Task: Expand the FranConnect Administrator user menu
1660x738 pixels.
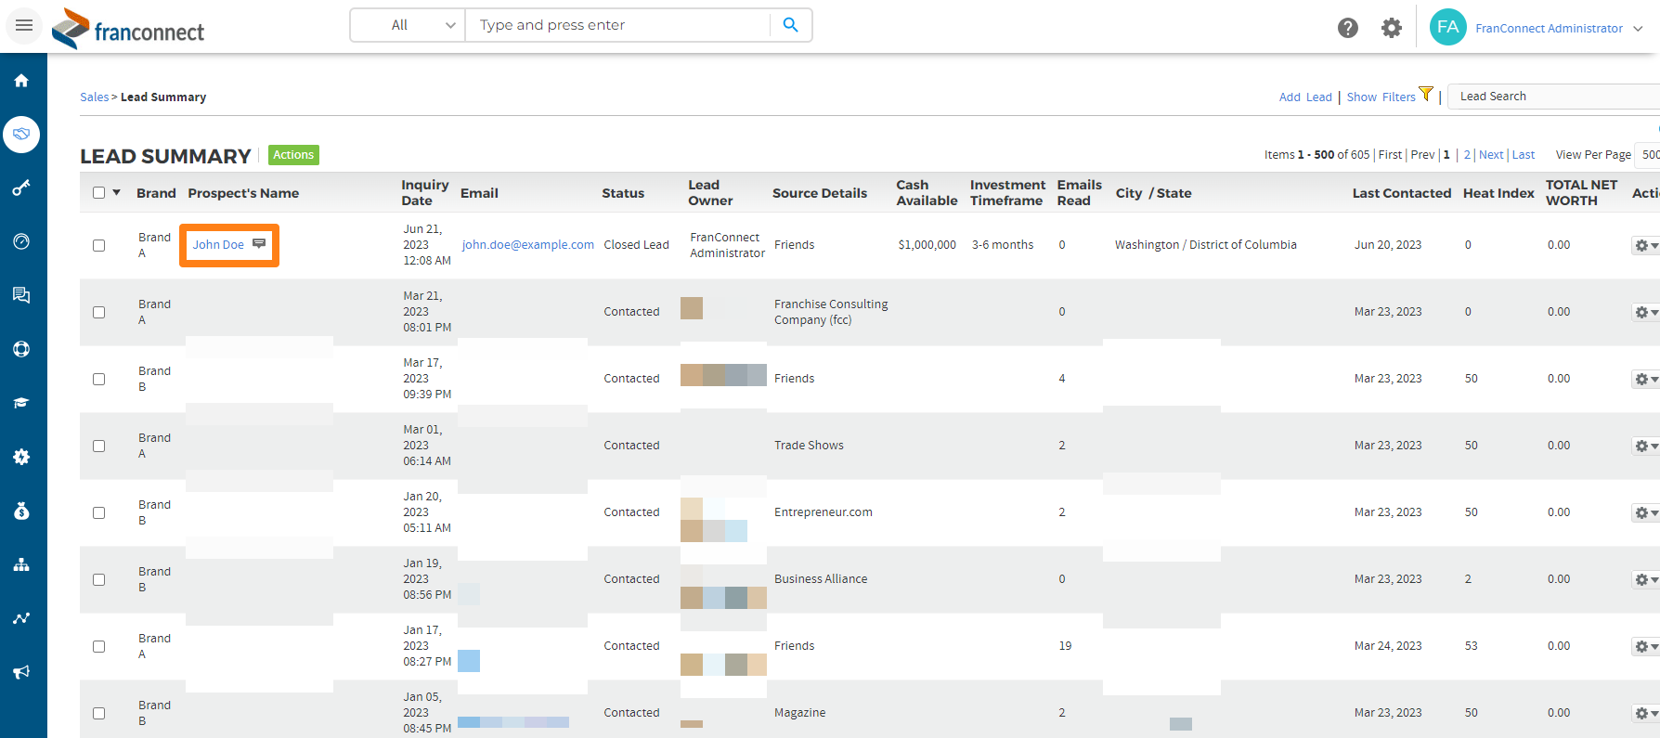Action: pyautogui.click(x=1638, y=29)
